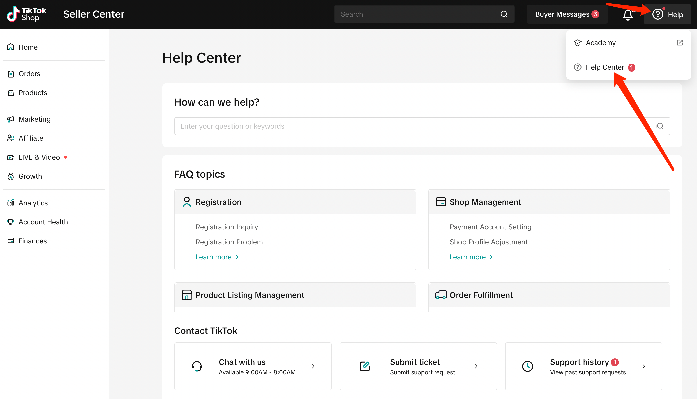Viewport: 697px width, 399px height.
Task: Go to Orders in sidebar
Action: pos(29,74)
